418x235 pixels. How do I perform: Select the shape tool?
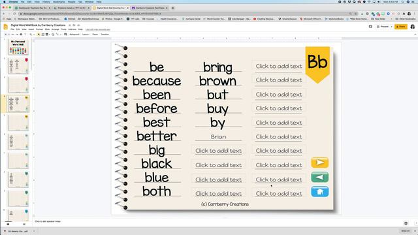pos(53,35)
